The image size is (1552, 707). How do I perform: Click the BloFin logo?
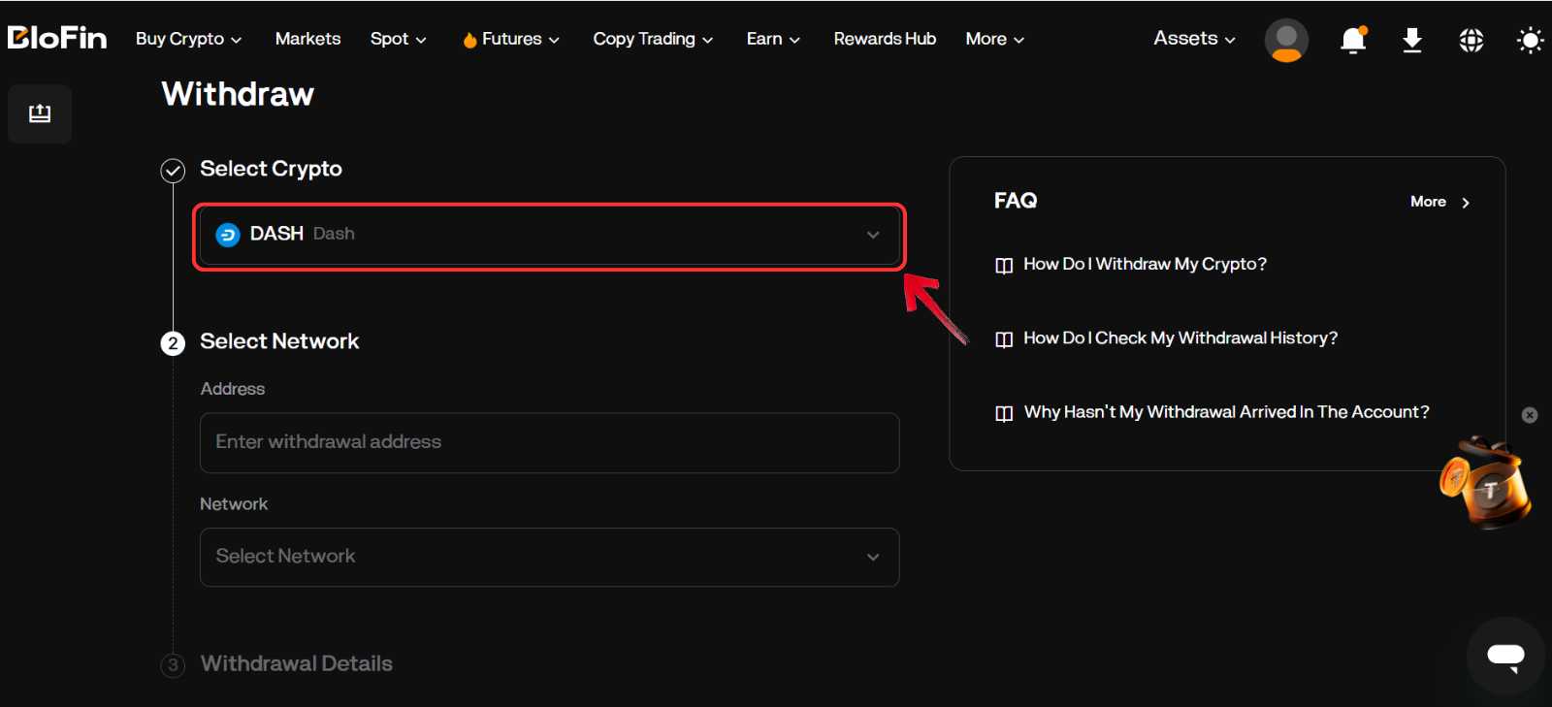coord(57,38)
